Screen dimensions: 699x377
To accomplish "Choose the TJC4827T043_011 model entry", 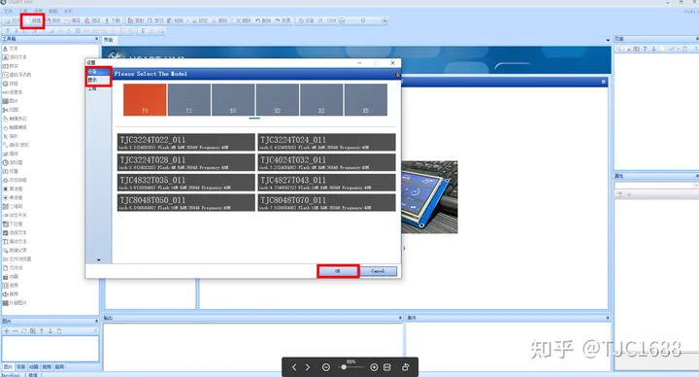I will pos(326,183).
